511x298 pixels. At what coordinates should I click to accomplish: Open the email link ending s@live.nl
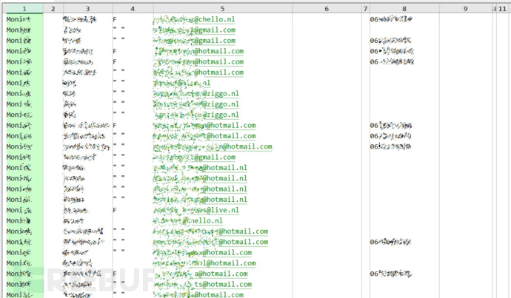196,210
